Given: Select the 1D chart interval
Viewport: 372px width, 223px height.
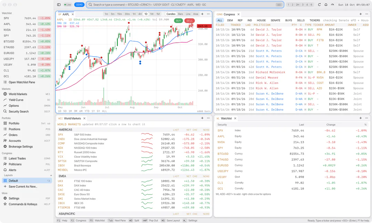Looking at the screenshot, I should 146,14.
